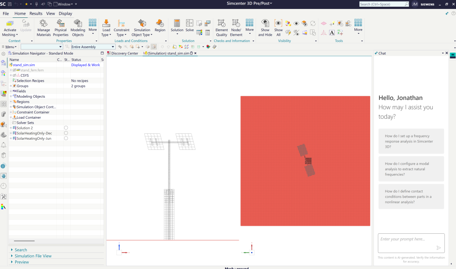Click the settings gear sidebar icon
Image resolution: width=456 pixels, height=269 pixels.
click(4, 54)
